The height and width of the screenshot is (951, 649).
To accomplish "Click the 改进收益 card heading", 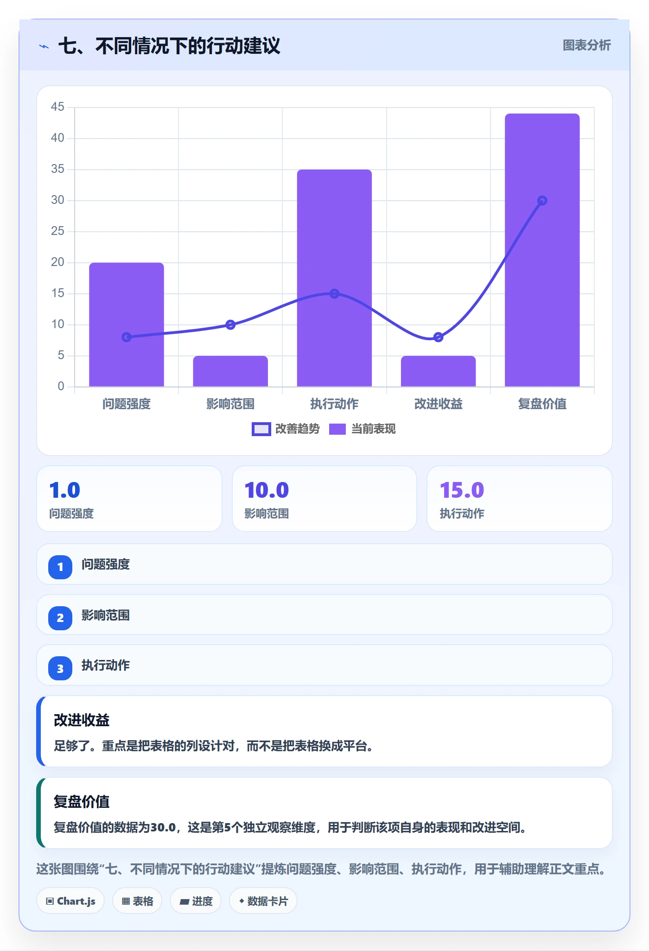I will [x=82, y=720].
